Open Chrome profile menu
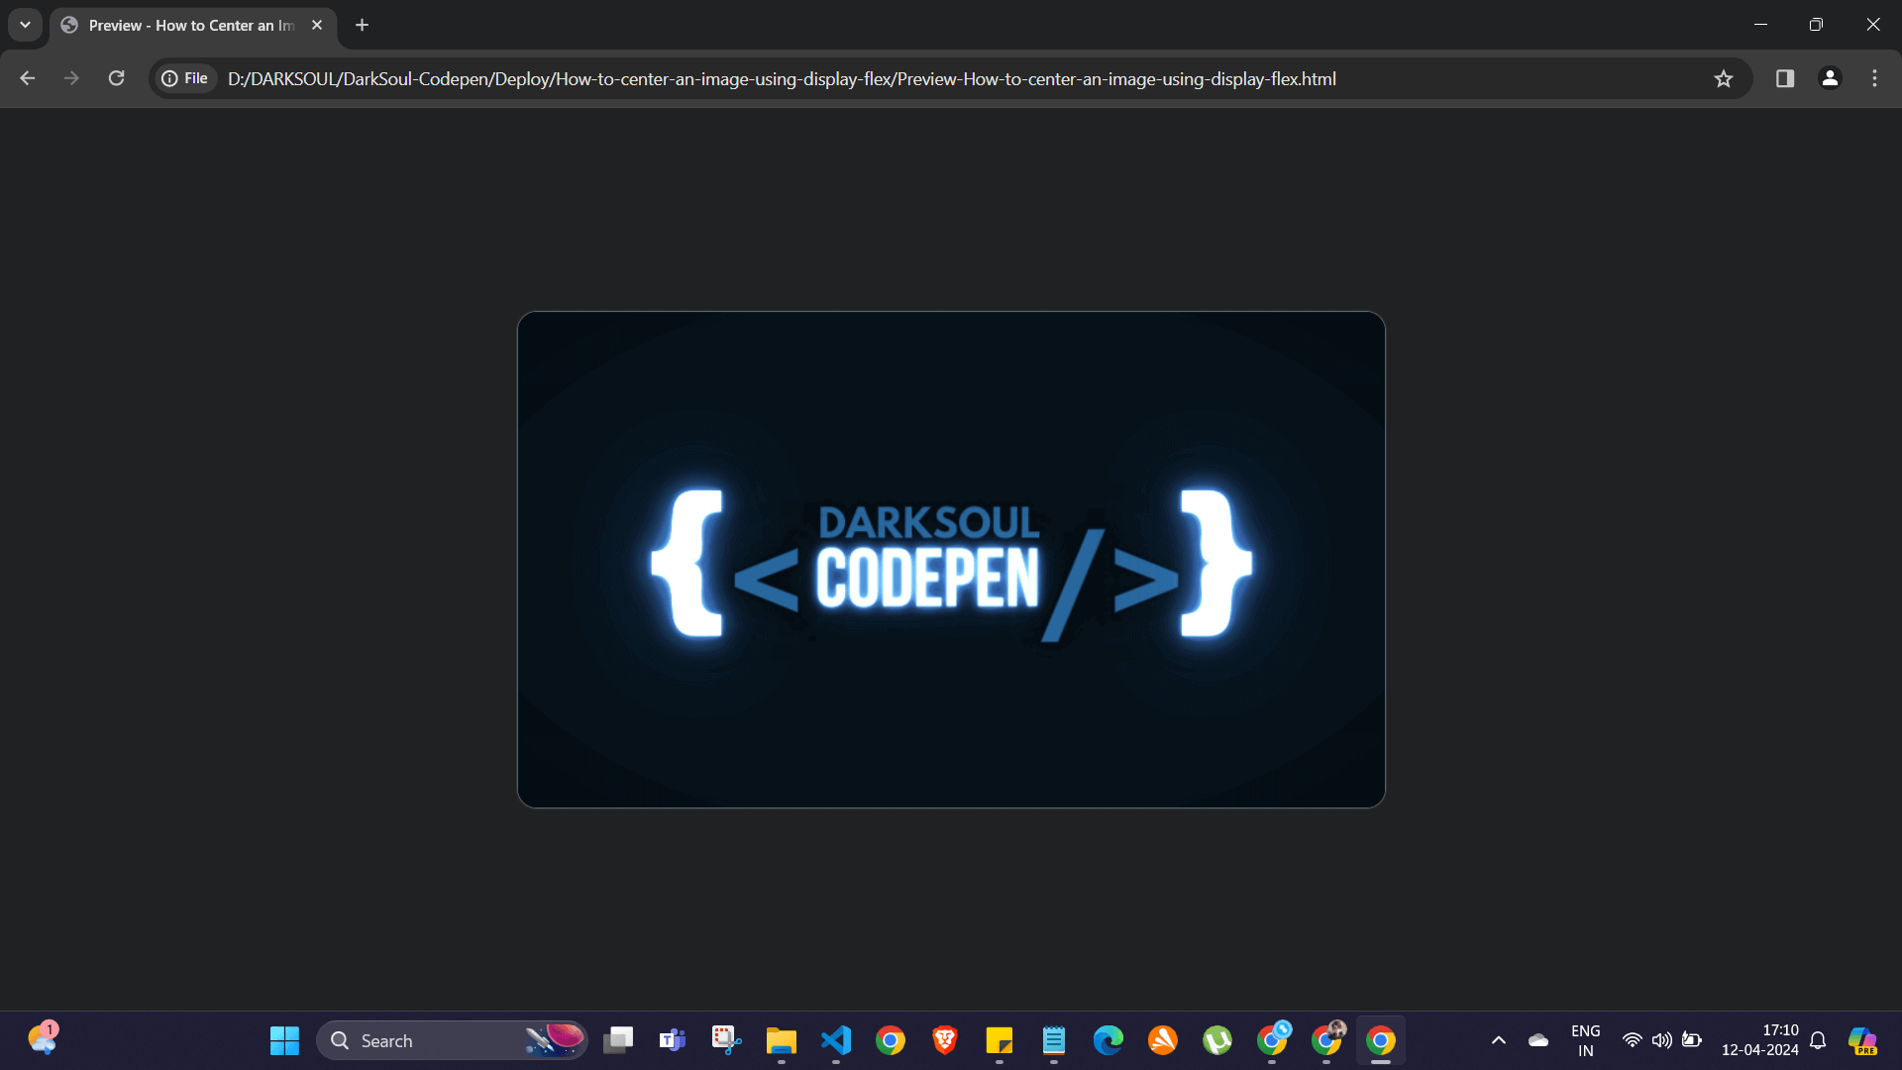Image resolution: width=1902 pixels, height=1070 pixels. click(1830, 78)
